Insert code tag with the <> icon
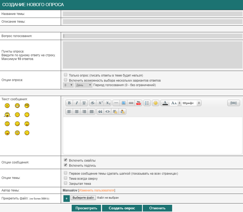243x212 pixels. (x=108, y=112)
